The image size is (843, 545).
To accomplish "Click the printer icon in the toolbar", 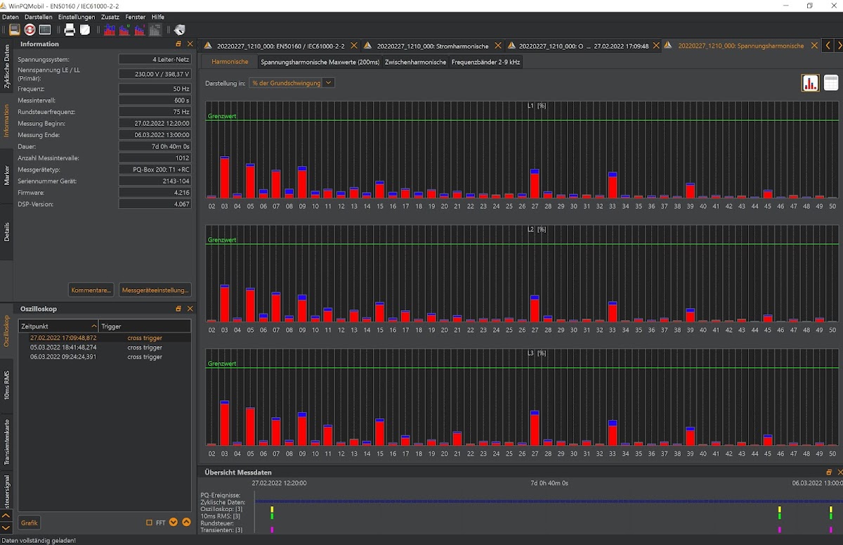I will (70, 30).
